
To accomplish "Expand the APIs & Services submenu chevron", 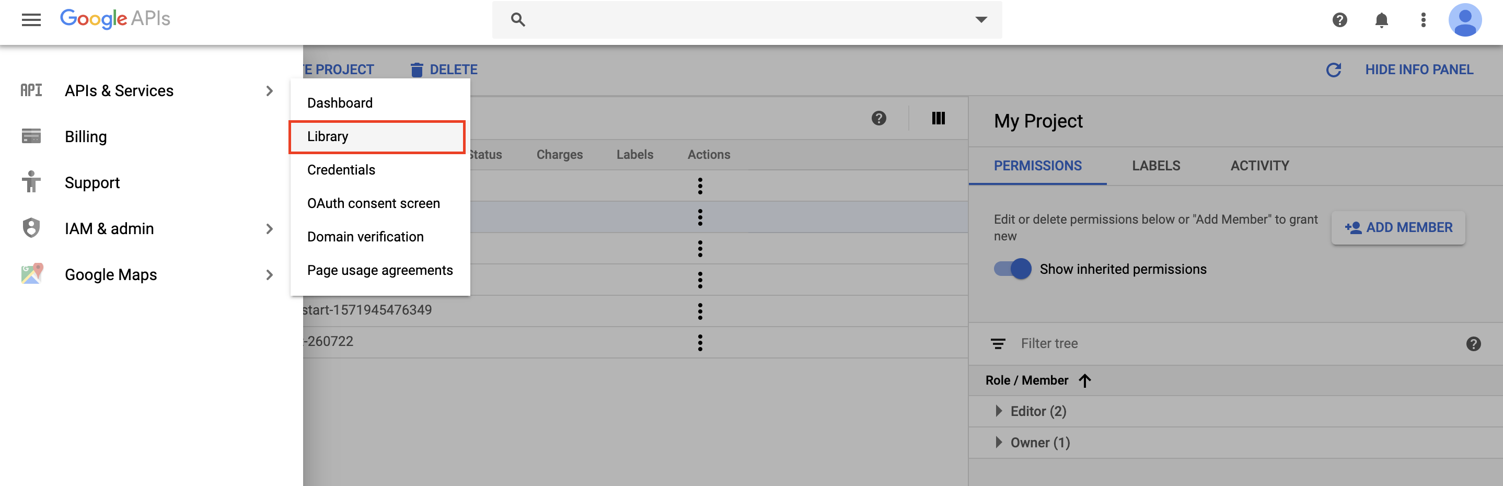I will [269, 91].
